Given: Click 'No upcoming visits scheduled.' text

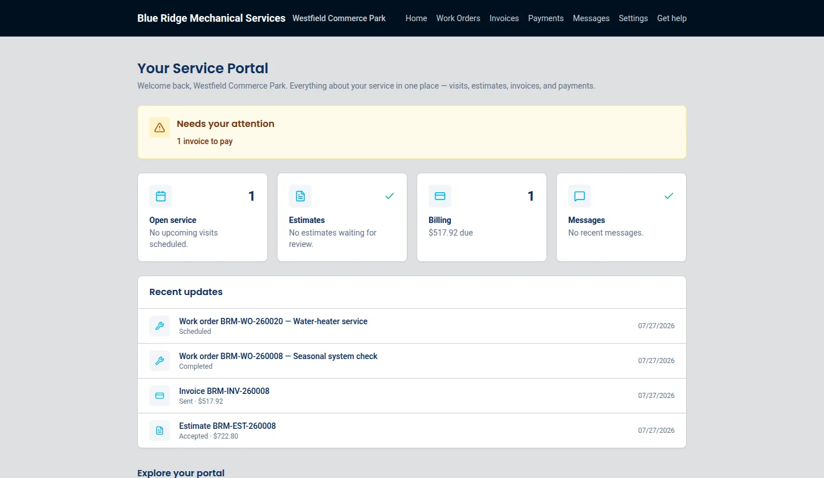Looking at the screenshot, I should (x=184, y=238).
